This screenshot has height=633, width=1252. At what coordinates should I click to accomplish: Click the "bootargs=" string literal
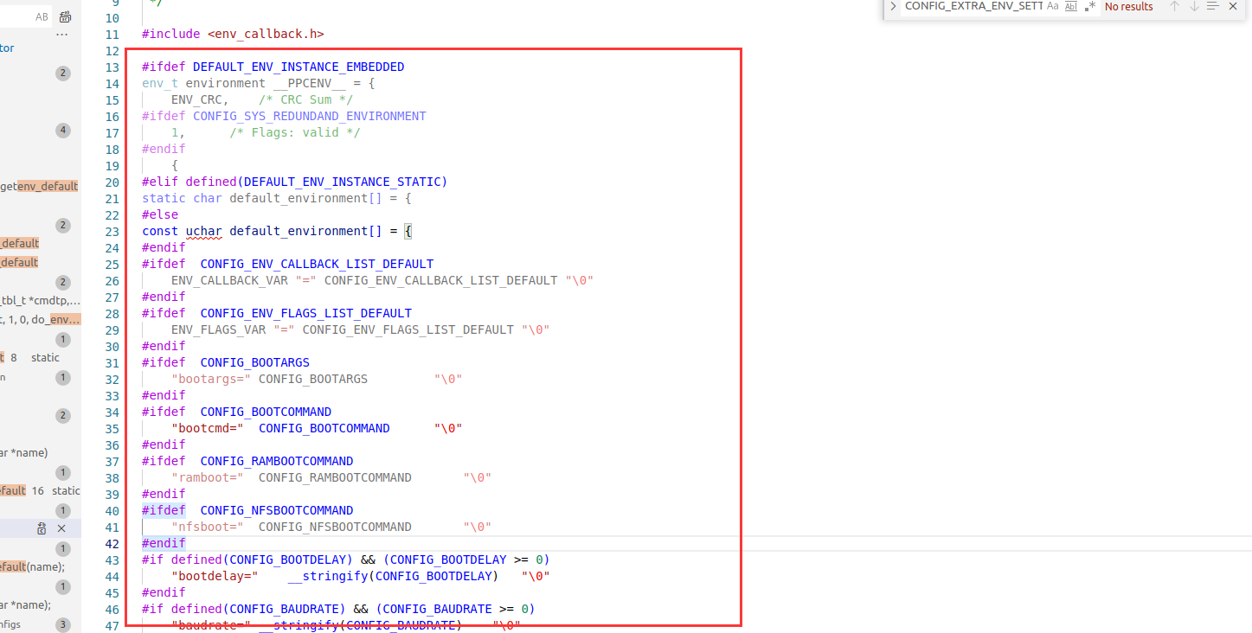tap(211, 380)
